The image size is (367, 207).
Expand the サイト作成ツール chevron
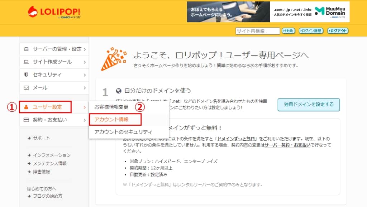pos(85,62)
